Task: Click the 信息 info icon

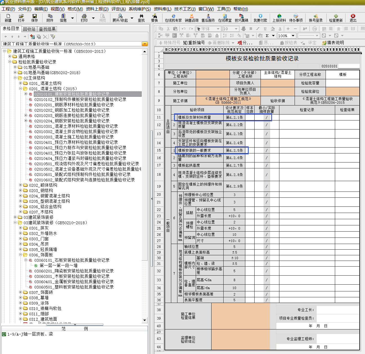Action: pos(63,18)
